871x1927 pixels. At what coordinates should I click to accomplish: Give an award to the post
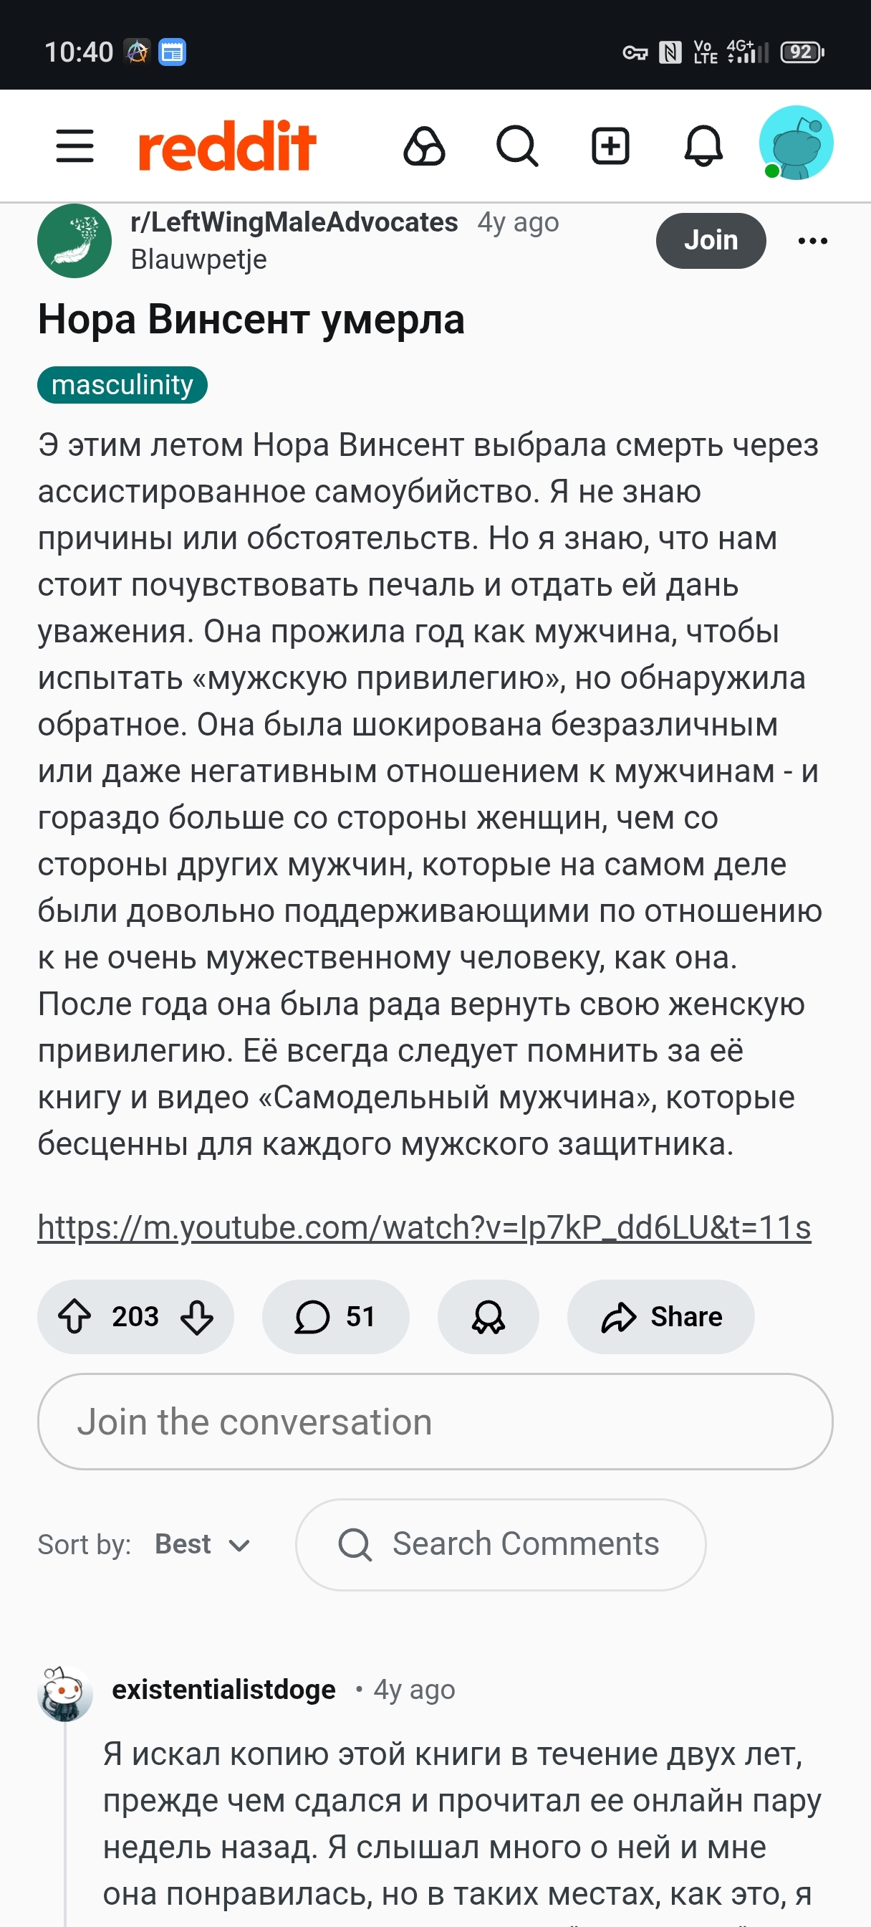tap(489, 1317)
